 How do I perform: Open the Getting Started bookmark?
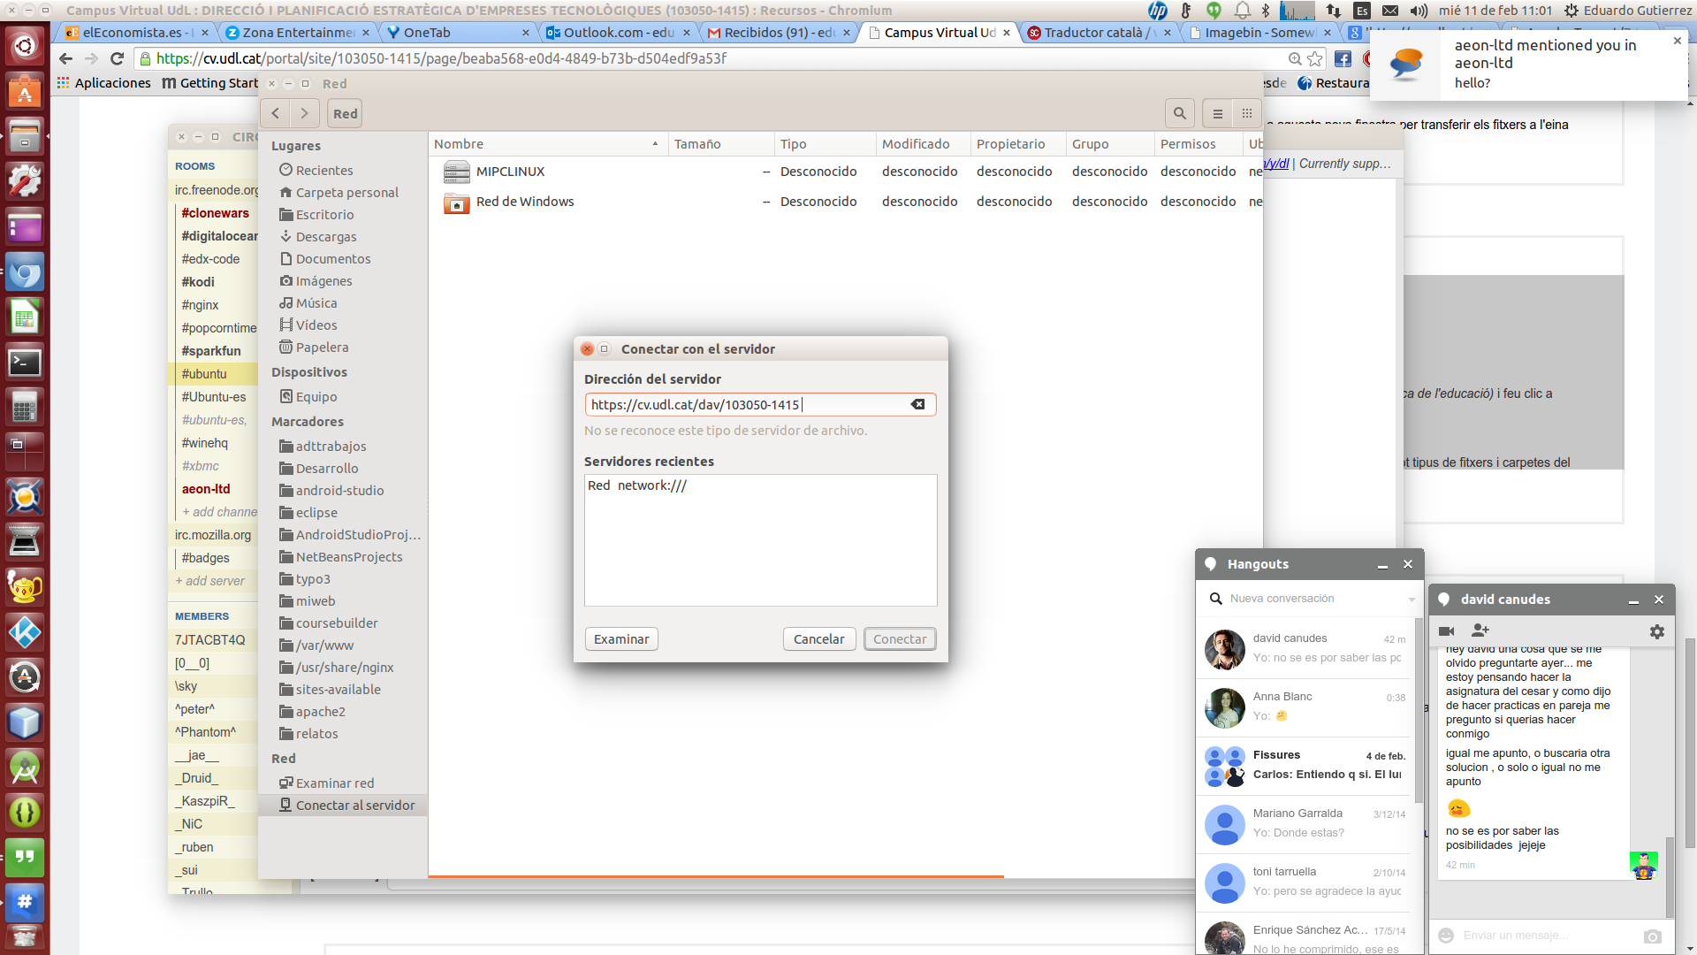(x=210, y=83)
